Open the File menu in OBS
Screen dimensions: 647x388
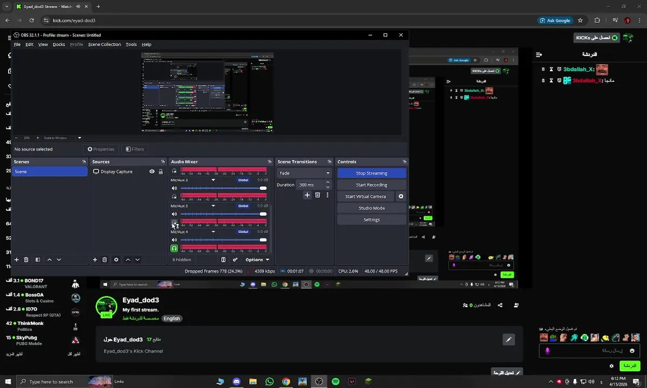pyautogui.click(x=17, y=44)
